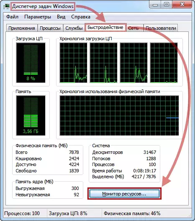Minimize the Task Manager window

coord(155,5)
